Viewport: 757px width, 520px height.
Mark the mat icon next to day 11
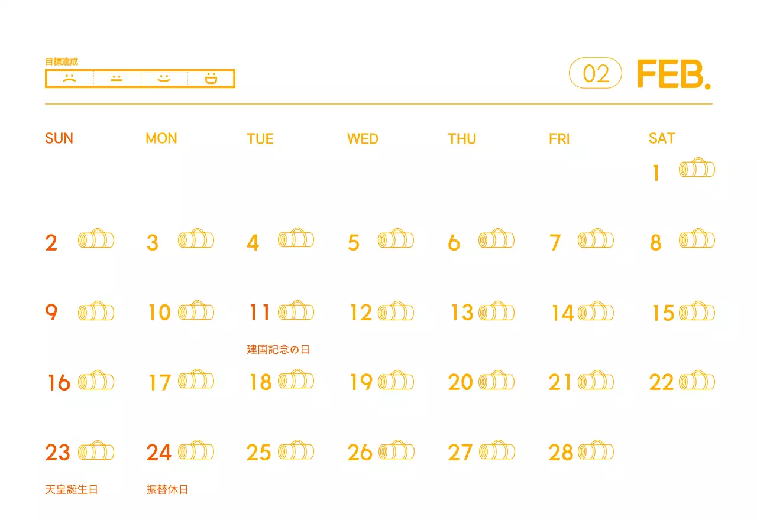pyautogui.click(x=296, y=311)
